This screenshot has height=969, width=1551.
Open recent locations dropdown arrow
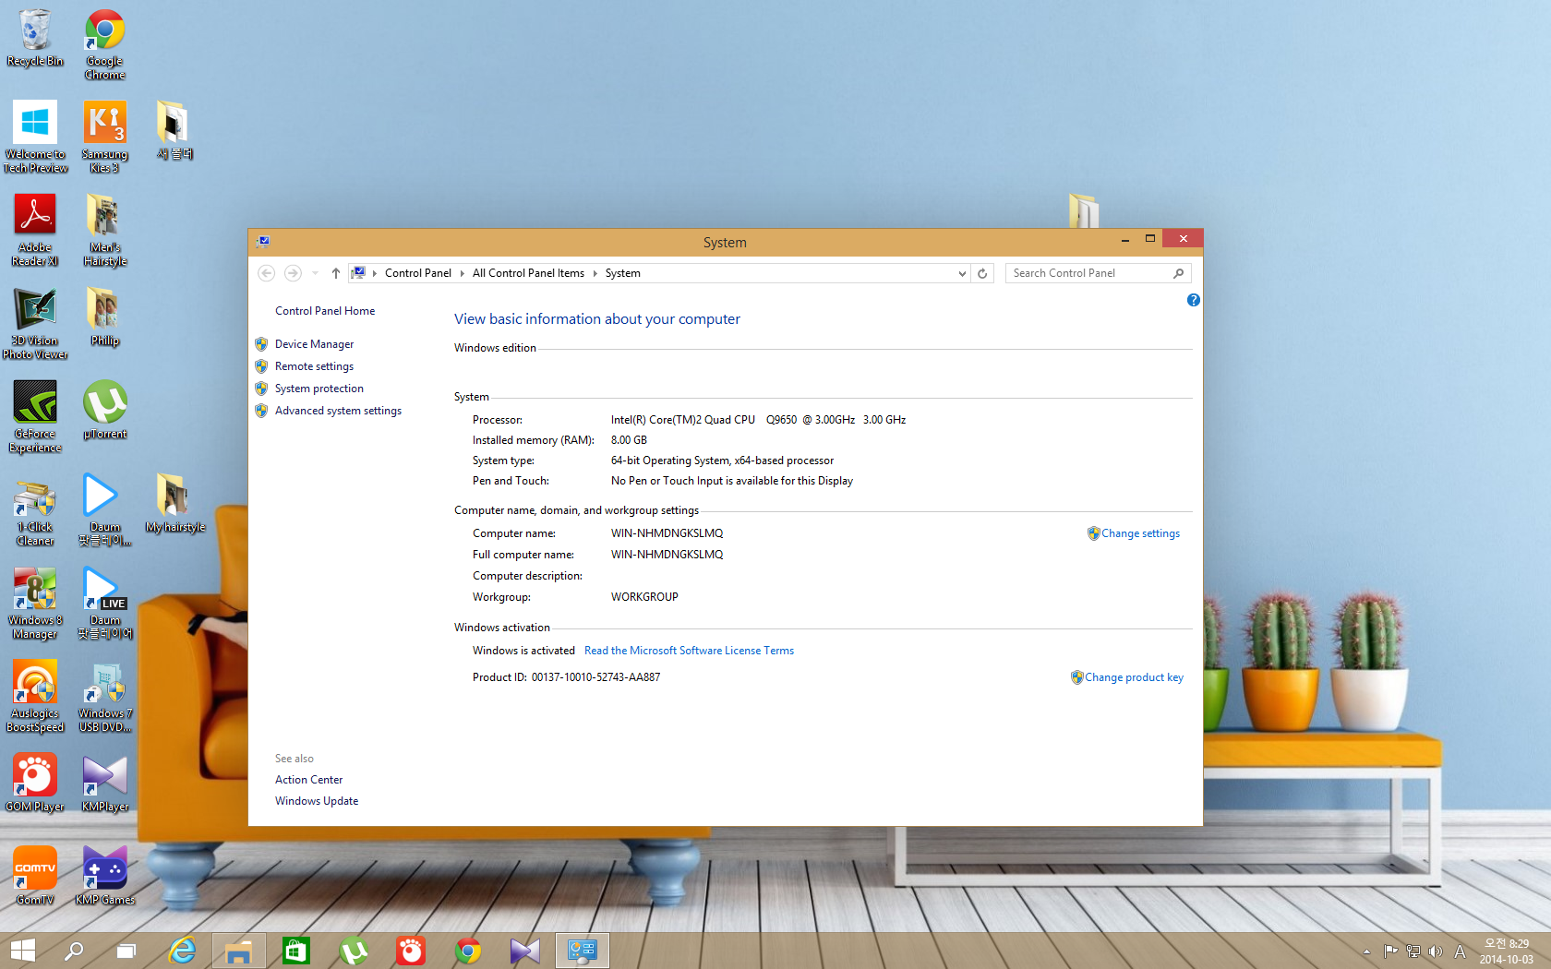click(315, 273)
